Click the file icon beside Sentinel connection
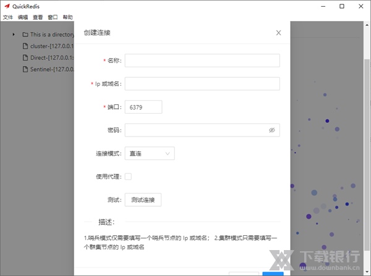The width and height of the screenshot is (371, 276). pos(25,69)
